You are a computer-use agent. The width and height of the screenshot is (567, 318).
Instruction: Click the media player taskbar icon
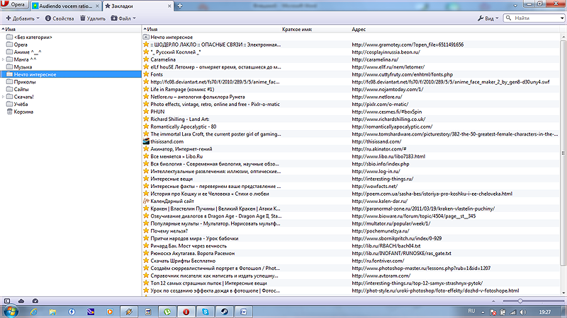pyautogui.click(x=110, y=312)
